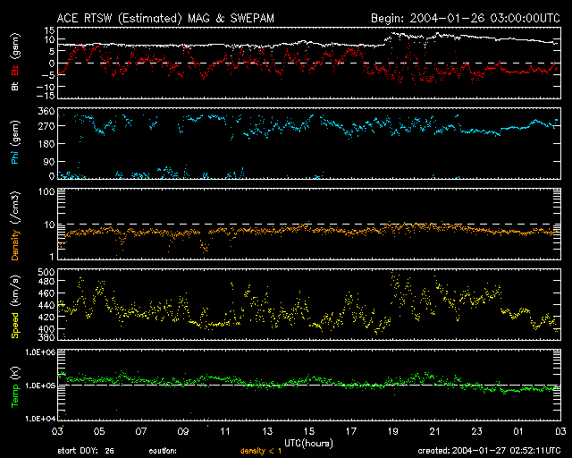572x458 pixels.
Task: Click the orange density < 1 caution legend
Action: pos(261,451)
